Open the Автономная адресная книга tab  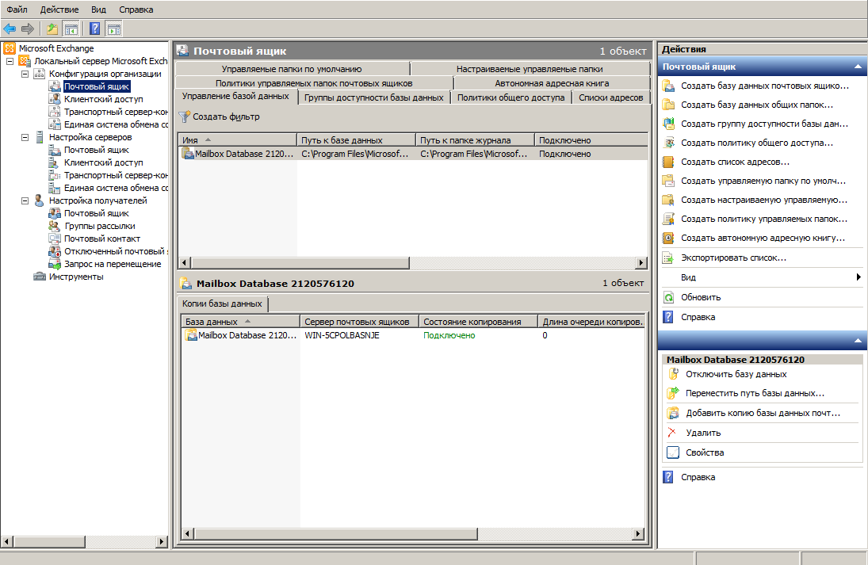tap(552, 83)
